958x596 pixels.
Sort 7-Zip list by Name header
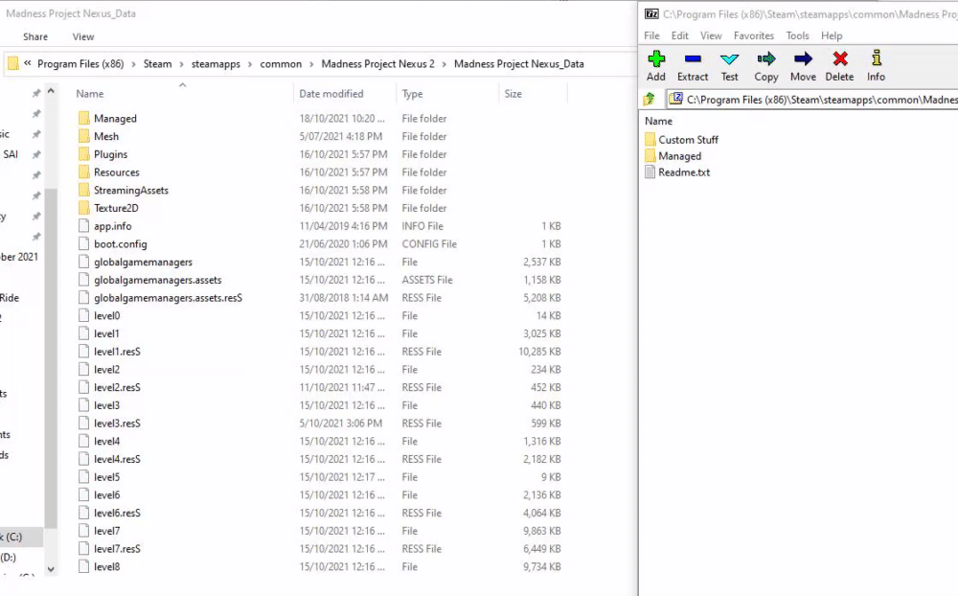point(659,121)
